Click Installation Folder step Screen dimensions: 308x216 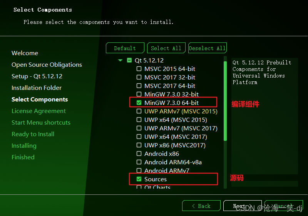click(37, 88)
